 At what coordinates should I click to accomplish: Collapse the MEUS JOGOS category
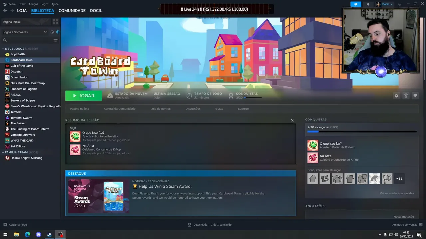[x=3, y=49]
